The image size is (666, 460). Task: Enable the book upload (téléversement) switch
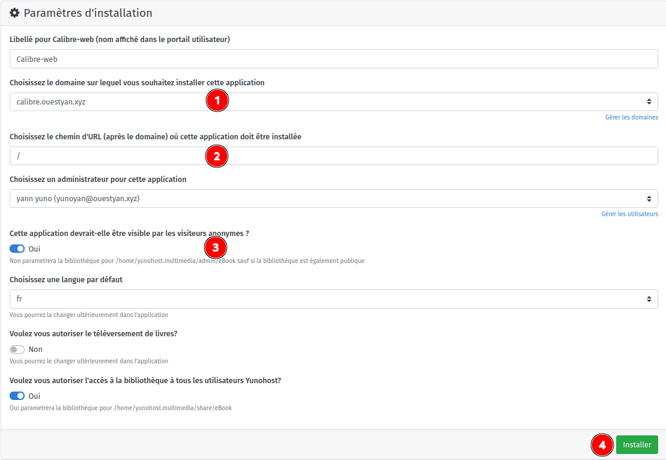click(17, 349)
